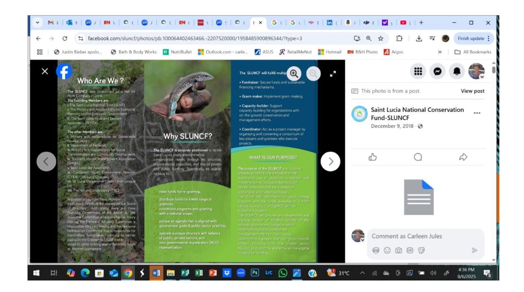524x292 pixels.
Task: Click the View post link
Action: 473,91
